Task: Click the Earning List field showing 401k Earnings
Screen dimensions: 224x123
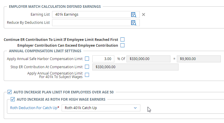Action: (x=90, y=15)
